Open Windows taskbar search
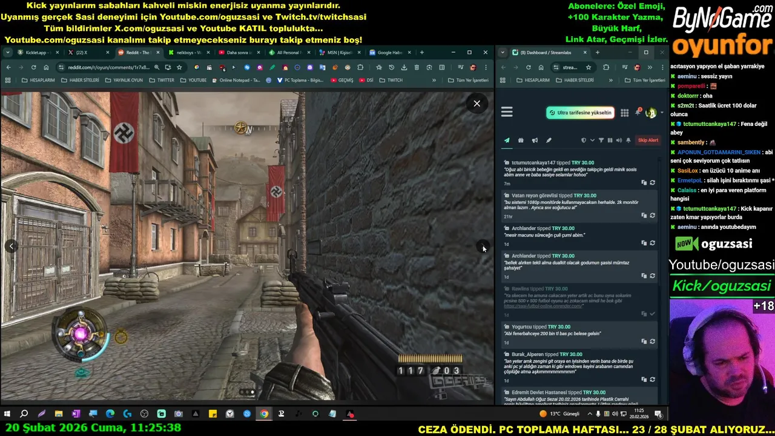775x436 pixels. 24,414
